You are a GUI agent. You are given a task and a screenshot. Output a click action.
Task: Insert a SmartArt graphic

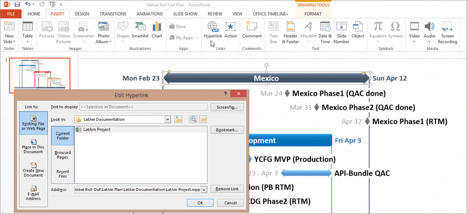coord(140,30)
